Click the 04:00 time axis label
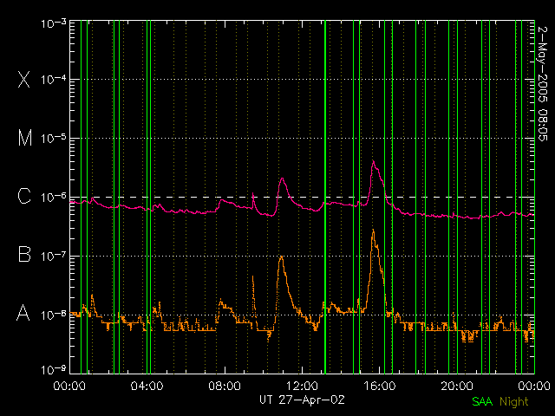This screenshot has width=555, height=416. pyautogui.click(x=147, y=386)
